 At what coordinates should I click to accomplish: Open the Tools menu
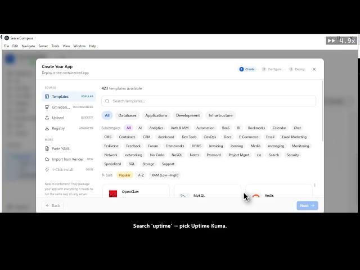(x=55, y=46)
